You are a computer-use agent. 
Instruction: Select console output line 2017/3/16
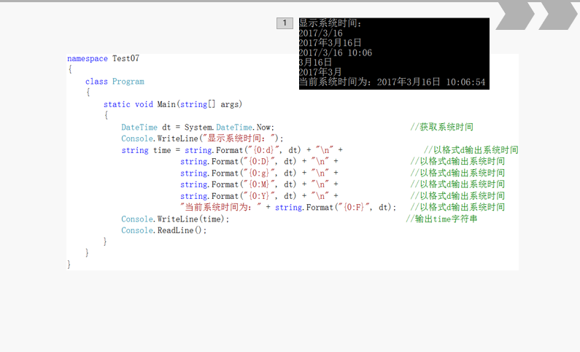coord(321,33)
